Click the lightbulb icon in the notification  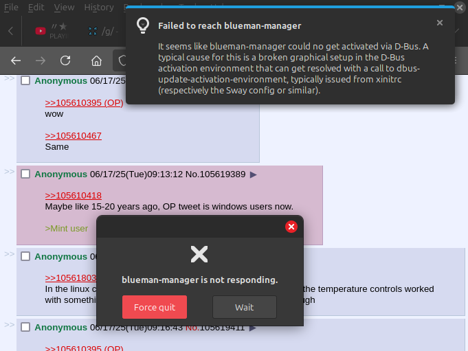(143, 25)
